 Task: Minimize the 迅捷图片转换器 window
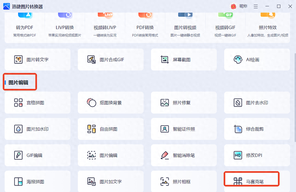pos(267,6)
